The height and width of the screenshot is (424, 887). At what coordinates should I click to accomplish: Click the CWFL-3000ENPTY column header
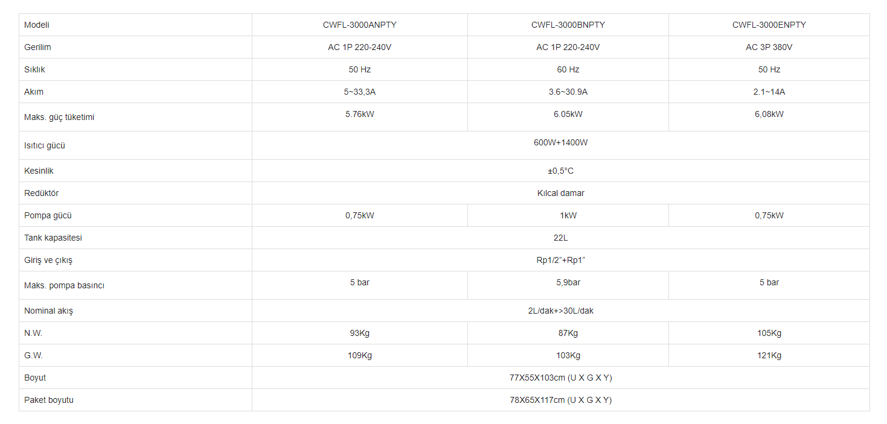[x=769, y=25]
